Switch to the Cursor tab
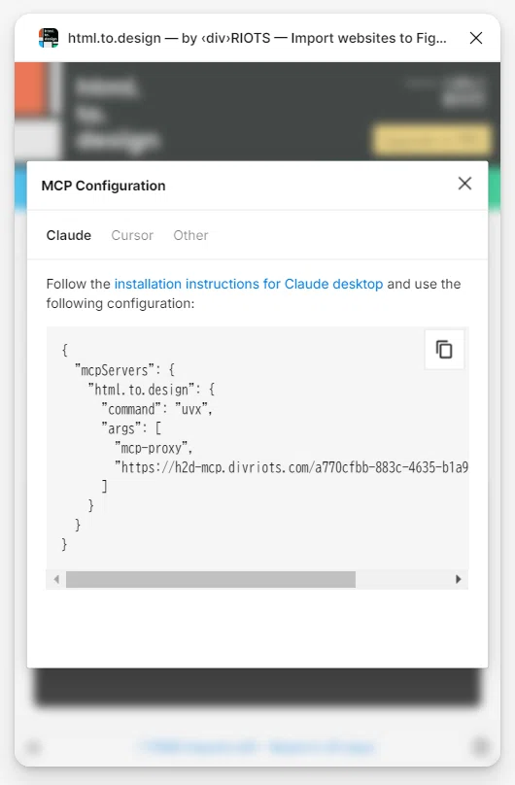 pos(132,235)
